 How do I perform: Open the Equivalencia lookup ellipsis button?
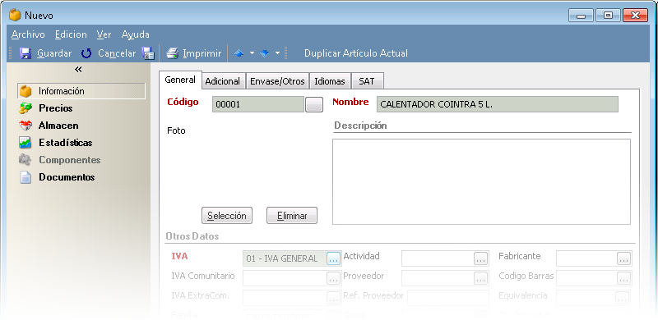tap(623, 297)
